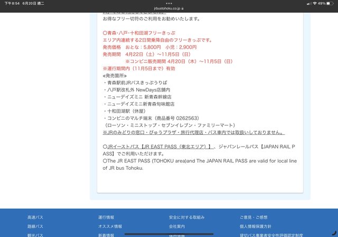
Task: Open the 個人情報保護方針 footer link
Action: point(256,226)
